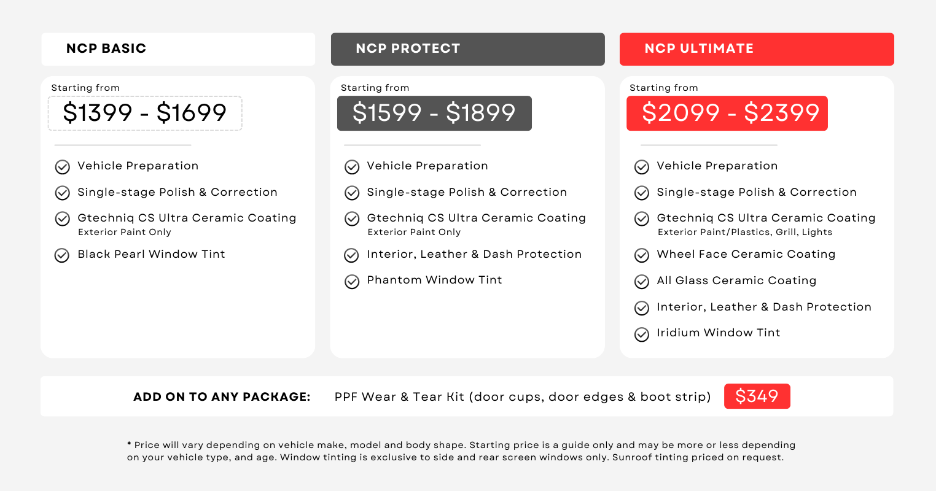Click the $1599 - $1899 price box
The width and height of the screenshot is (936, 491).
[434, 113]
